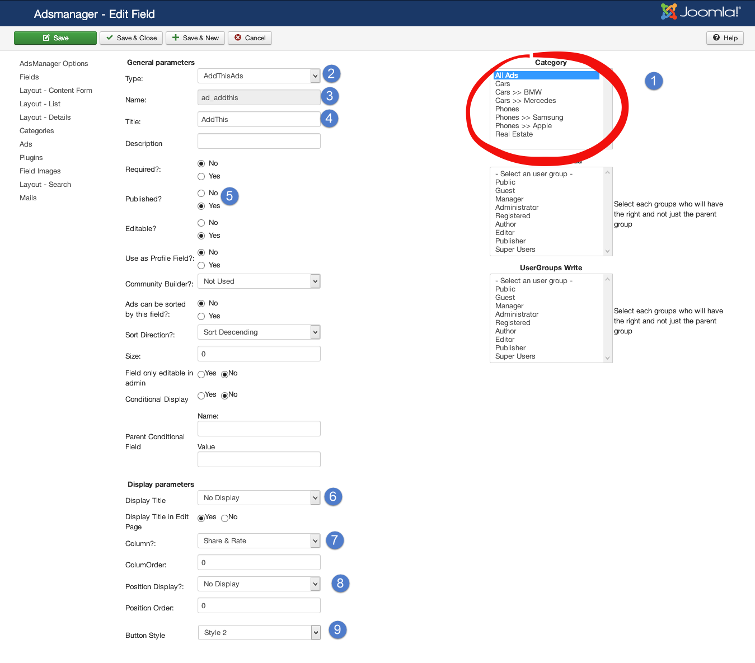Open Layout - Content Form in sidebar
This screenshot has height=663, width=755.
tap(56, 91)
